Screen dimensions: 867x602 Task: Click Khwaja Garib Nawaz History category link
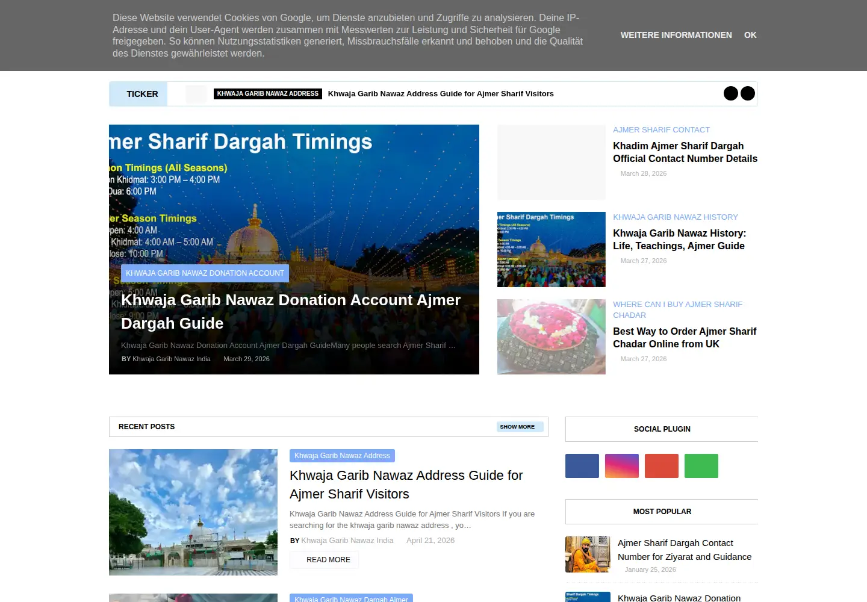tap(676, 217)
